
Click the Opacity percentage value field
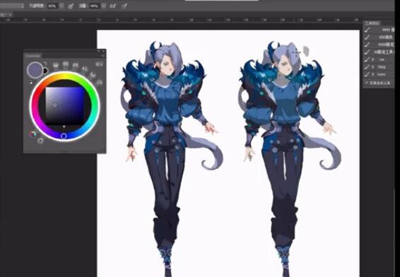tap(52, 6)
